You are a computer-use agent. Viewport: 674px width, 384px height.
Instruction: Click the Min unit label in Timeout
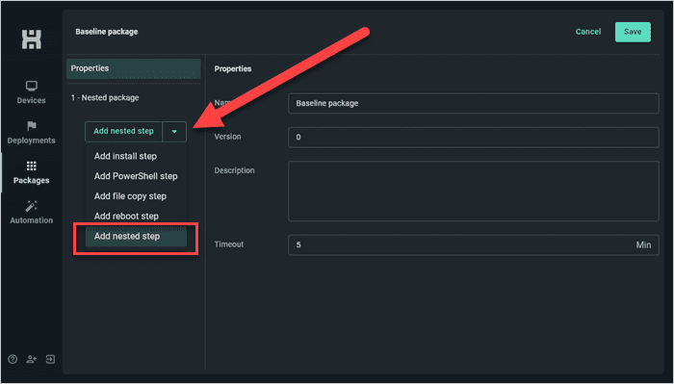[x=643, y=245]
